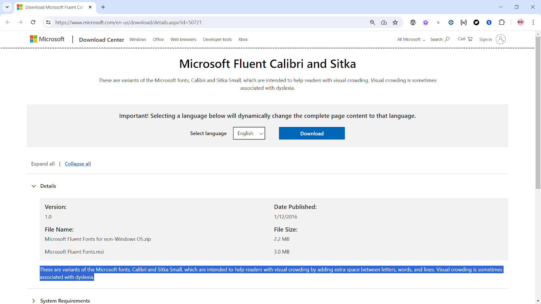Click the zoom magnifier icon in address bar
This screenshot has height=304, width=541.
(372, 22)
